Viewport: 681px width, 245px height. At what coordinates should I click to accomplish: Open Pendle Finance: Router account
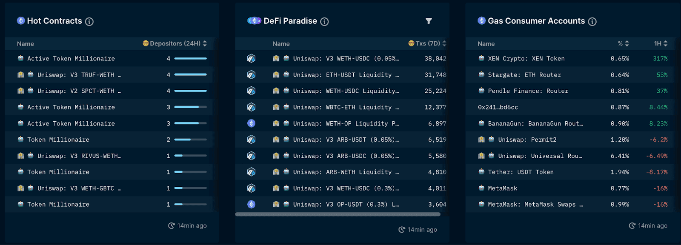(x=528, y=91)
